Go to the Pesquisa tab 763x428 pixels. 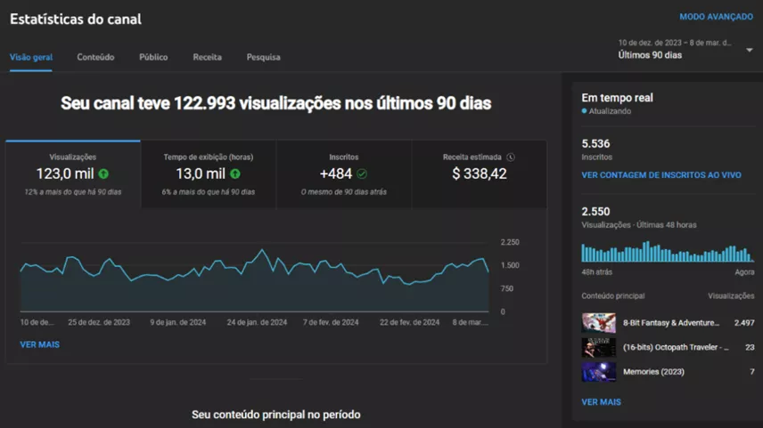263,57
